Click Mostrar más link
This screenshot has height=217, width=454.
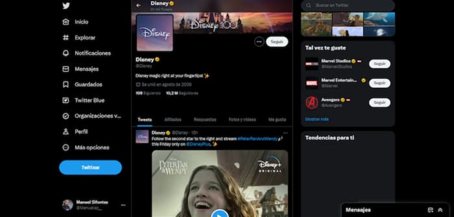tap(317, 119)
